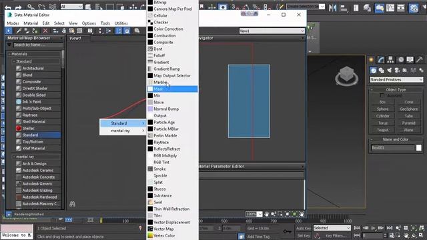This screenshot has height=240, width=427.
Task: Open the Modify panel tab icon
Action: click(381, 60)
